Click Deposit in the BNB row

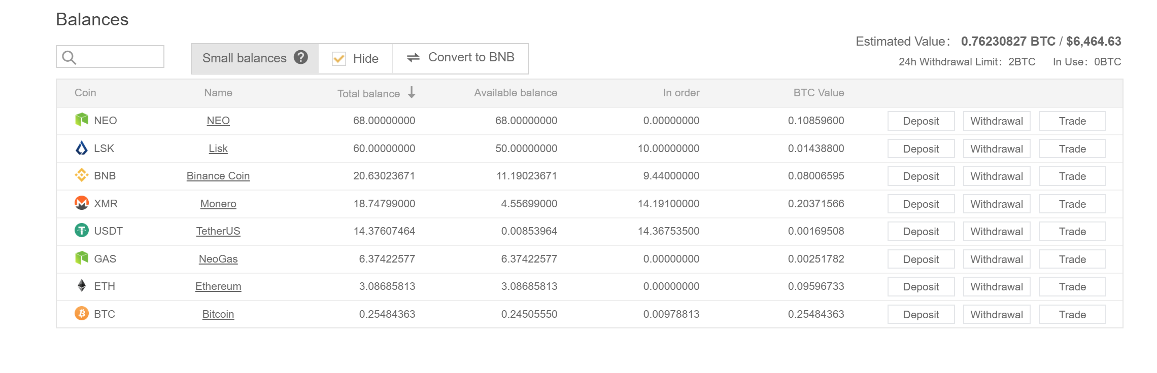click(x=921, y=176)
